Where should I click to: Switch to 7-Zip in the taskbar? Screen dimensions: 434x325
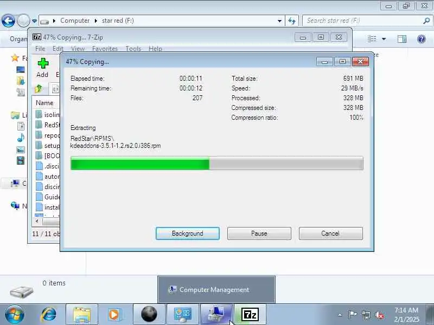[250, 315]
